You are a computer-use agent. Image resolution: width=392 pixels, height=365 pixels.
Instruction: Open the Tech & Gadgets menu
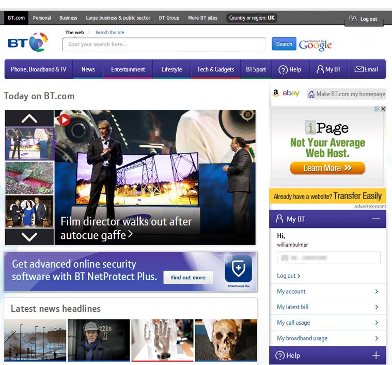pos(215,69)
